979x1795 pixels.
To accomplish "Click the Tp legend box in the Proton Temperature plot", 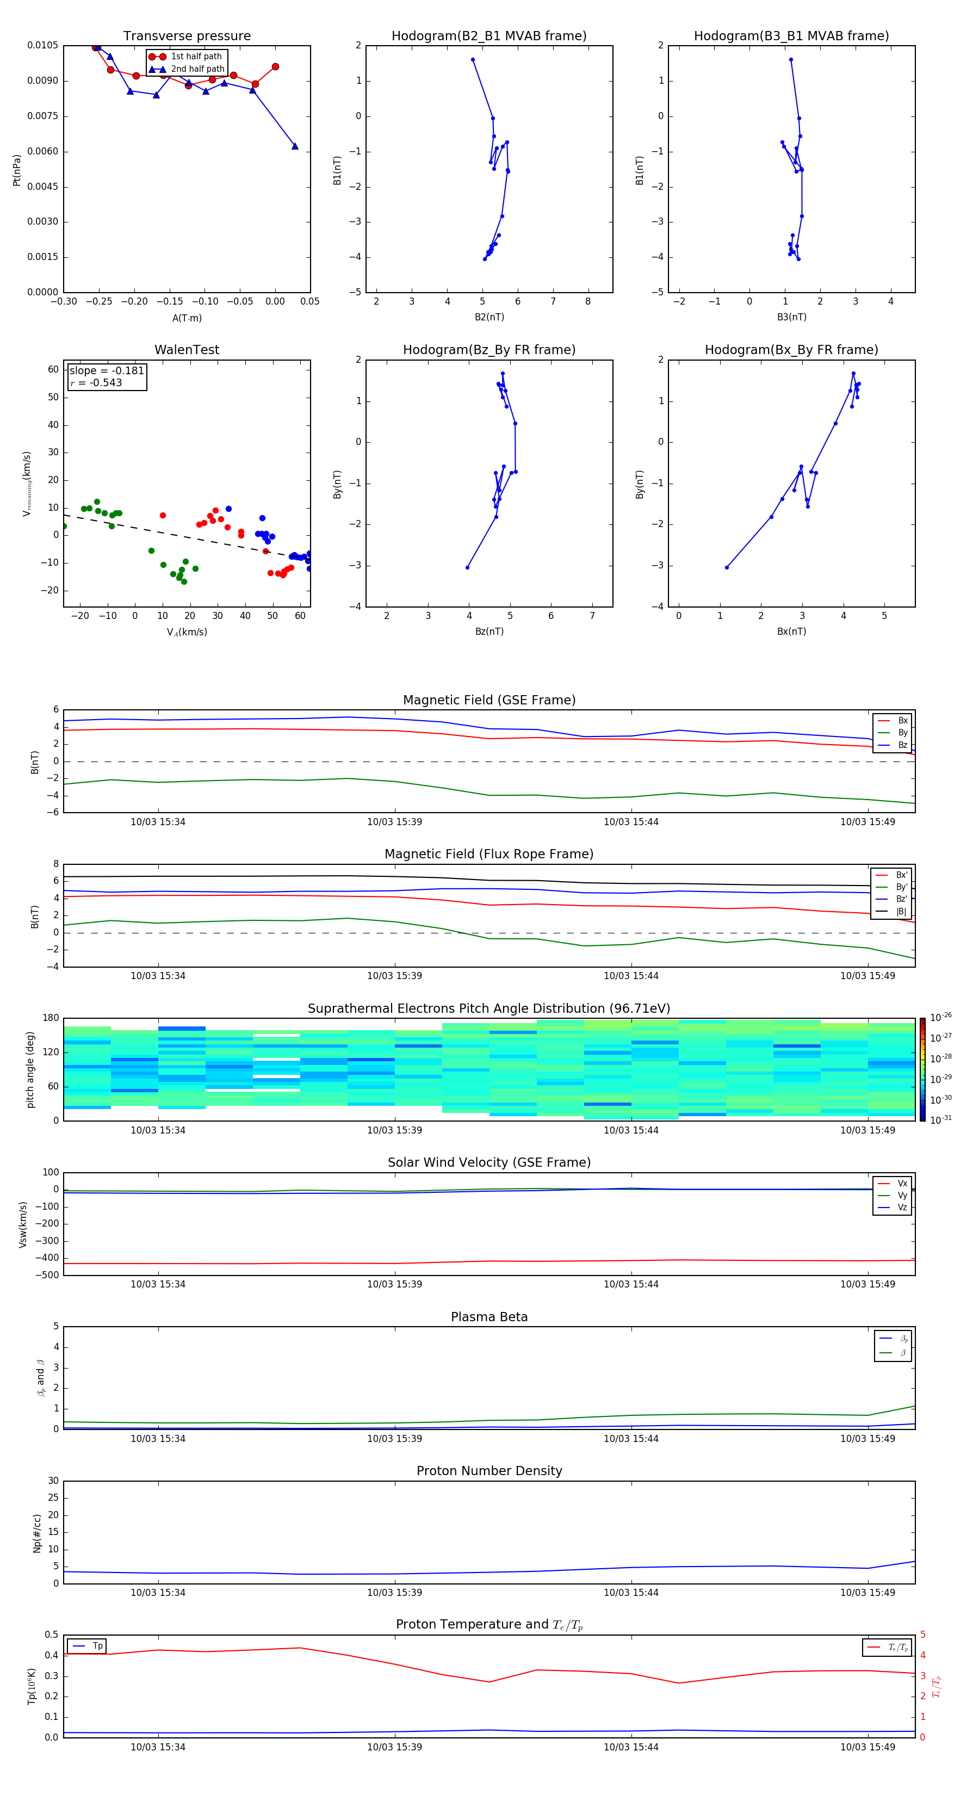I will 87,1646.
